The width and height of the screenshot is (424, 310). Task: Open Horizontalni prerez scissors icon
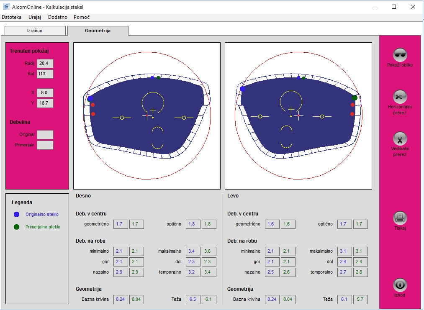point(400,97)
